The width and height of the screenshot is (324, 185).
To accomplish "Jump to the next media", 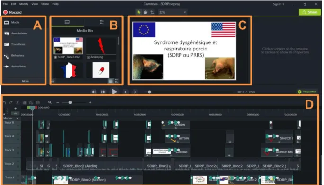I will point(135,92).
